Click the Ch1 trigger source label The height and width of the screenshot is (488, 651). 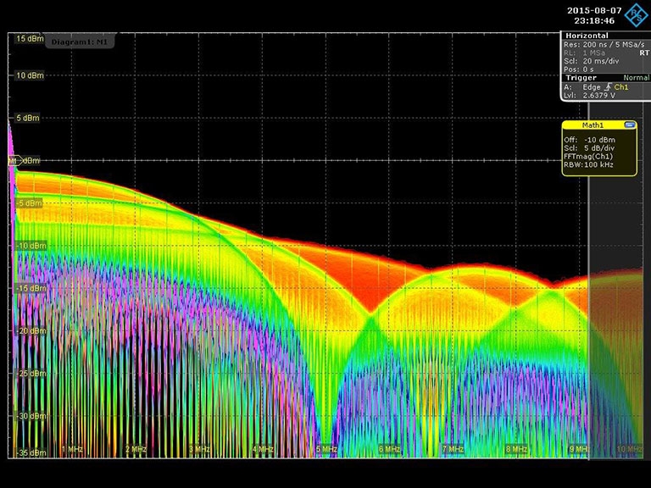coord(621,87)
